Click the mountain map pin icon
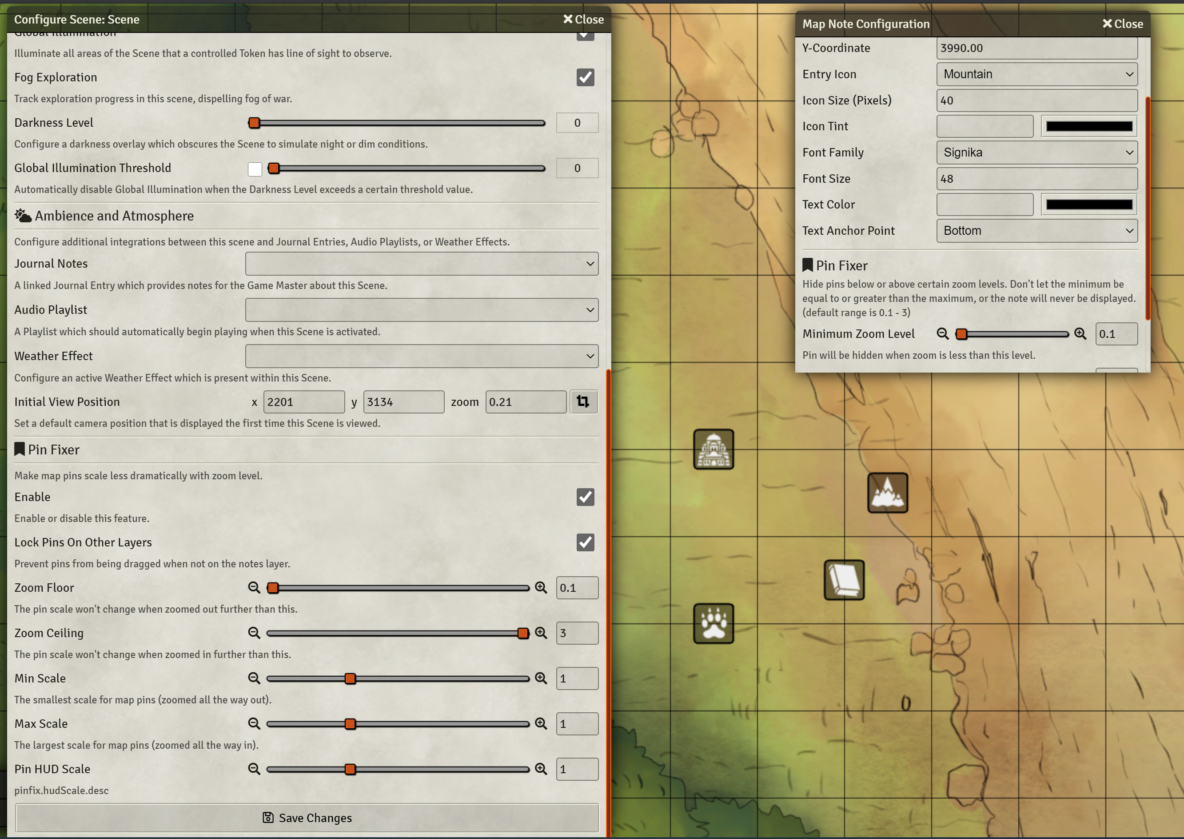Image resolution: width=1184 pixels, height=839 pixels. point(887,493)
